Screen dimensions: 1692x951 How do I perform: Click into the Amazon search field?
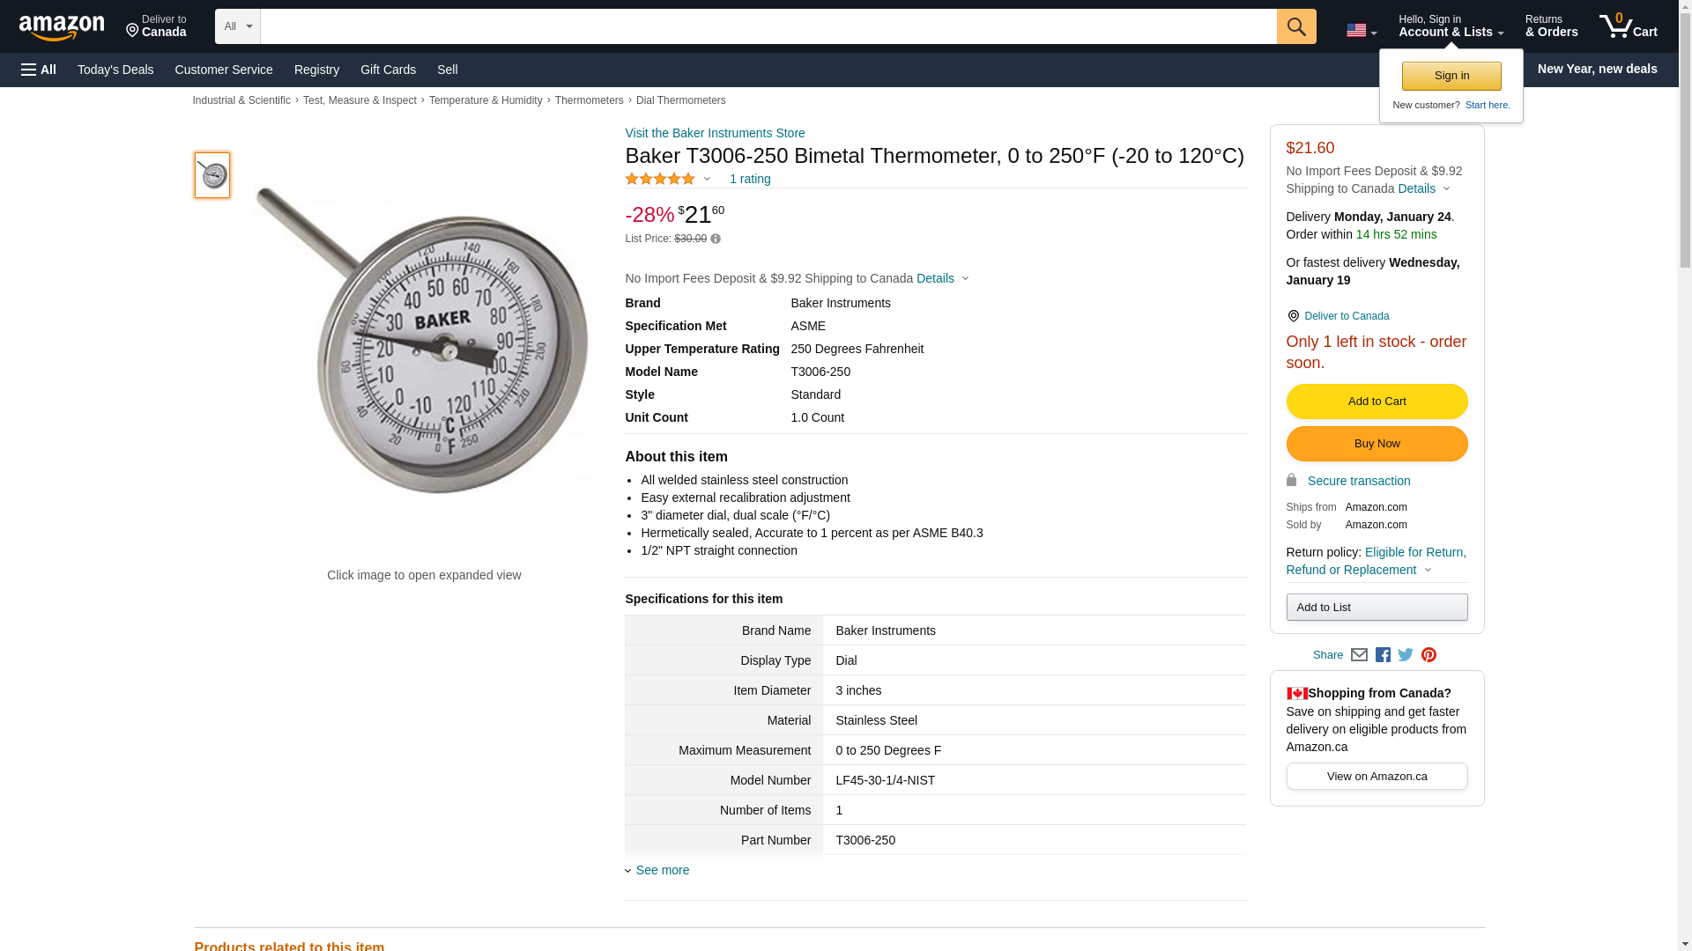tap(768, 26)
